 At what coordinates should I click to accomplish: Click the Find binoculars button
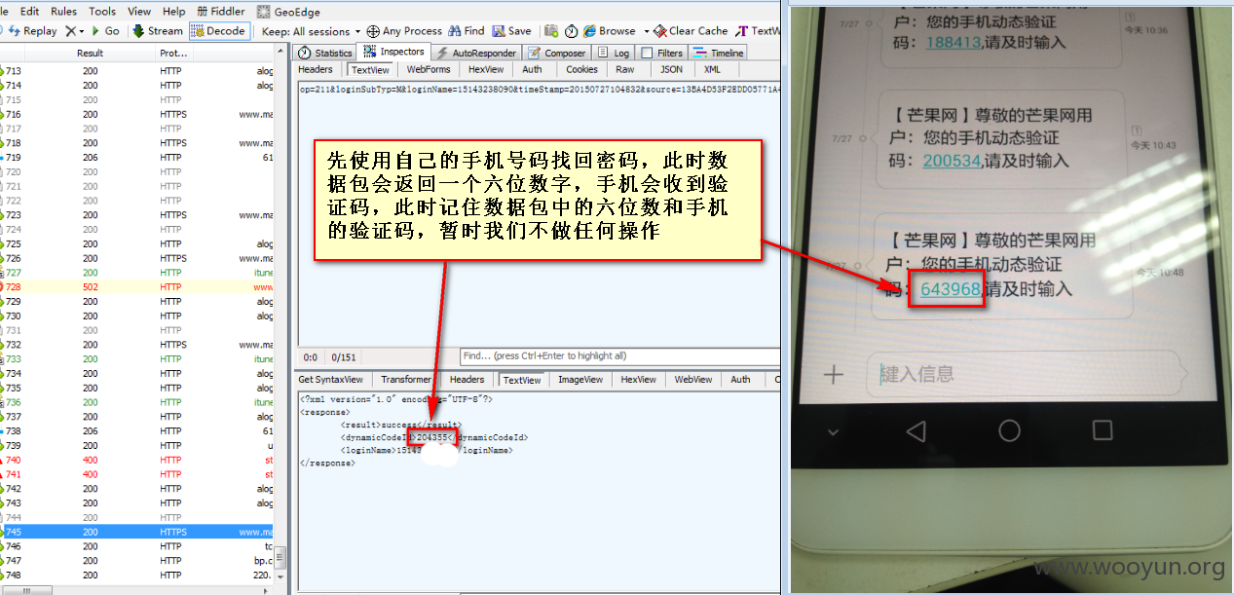point(467,31)
